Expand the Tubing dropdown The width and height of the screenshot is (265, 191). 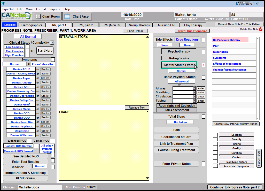click(x=194, y=101)
